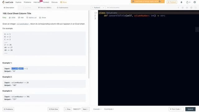Add problem to list via heart icon

tap(27, 17)
